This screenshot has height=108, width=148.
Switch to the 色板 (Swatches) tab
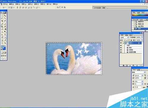click(x=139, y=12)
